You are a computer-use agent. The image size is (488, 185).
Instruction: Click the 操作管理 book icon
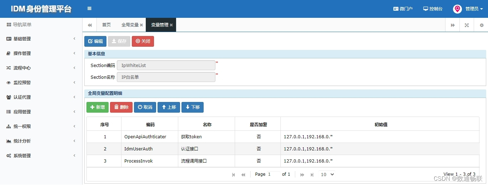[x=9, y=53]
